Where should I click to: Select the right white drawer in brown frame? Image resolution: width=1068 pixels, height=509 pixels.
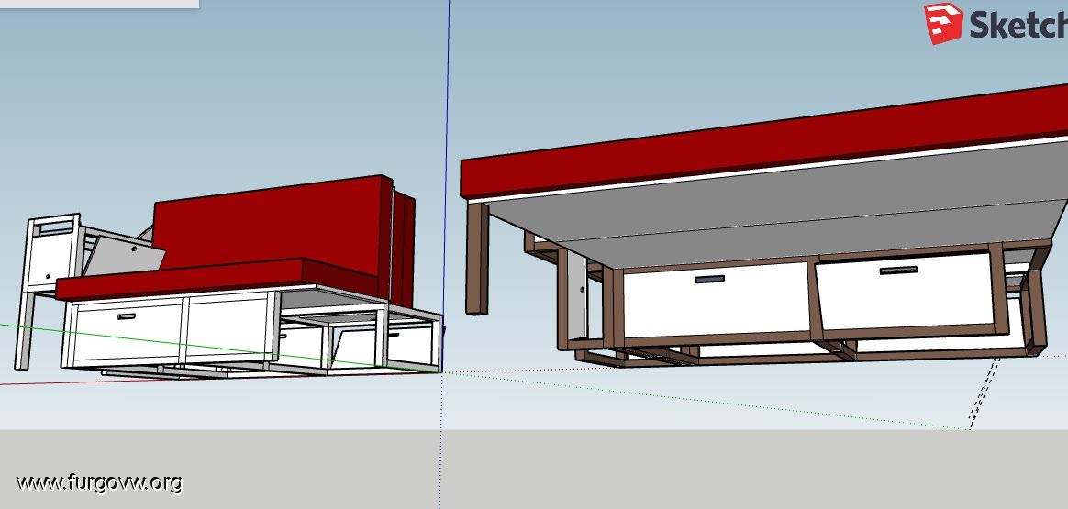pyautogui.click(x=906, y=292)
